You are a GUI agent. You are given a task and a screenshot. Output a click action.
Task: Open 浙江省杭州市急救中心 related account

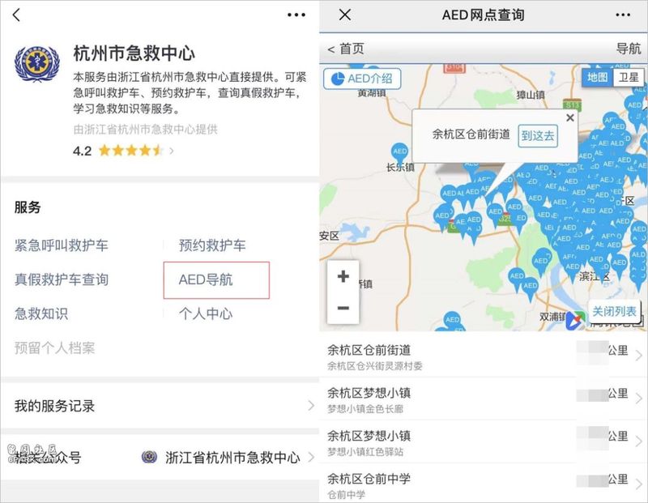tap(228, 457)
